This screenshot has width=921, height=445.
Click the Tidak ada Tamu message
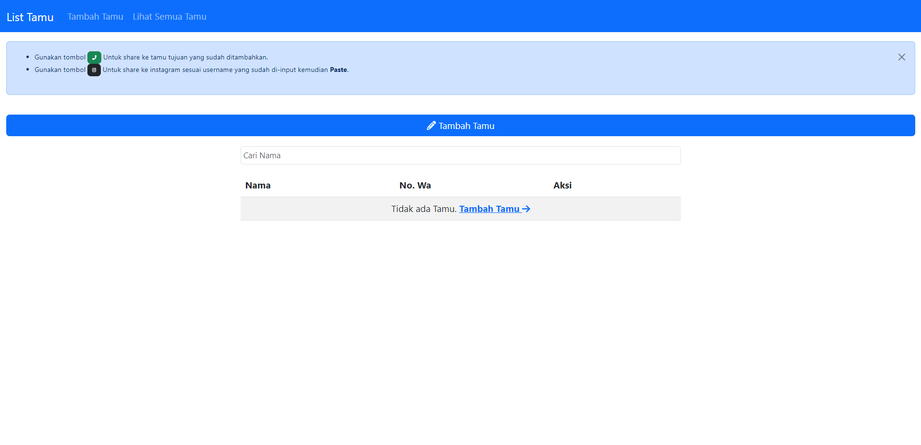coord(423,209)
